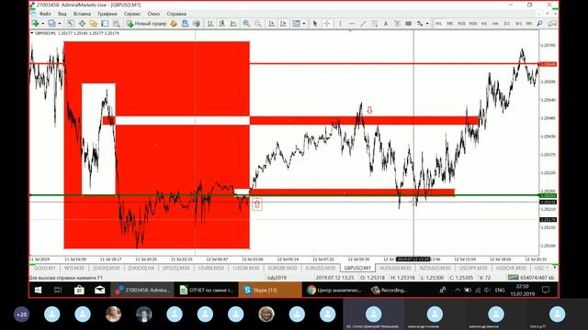The image size is (588, 330).
Task: Open the Profiles icon in toolbar
Action: point(51,24)
